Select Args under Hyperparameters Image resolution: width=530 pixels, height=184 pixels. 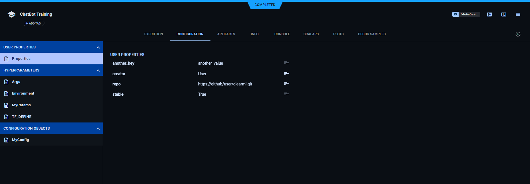[x=16, y=82]
